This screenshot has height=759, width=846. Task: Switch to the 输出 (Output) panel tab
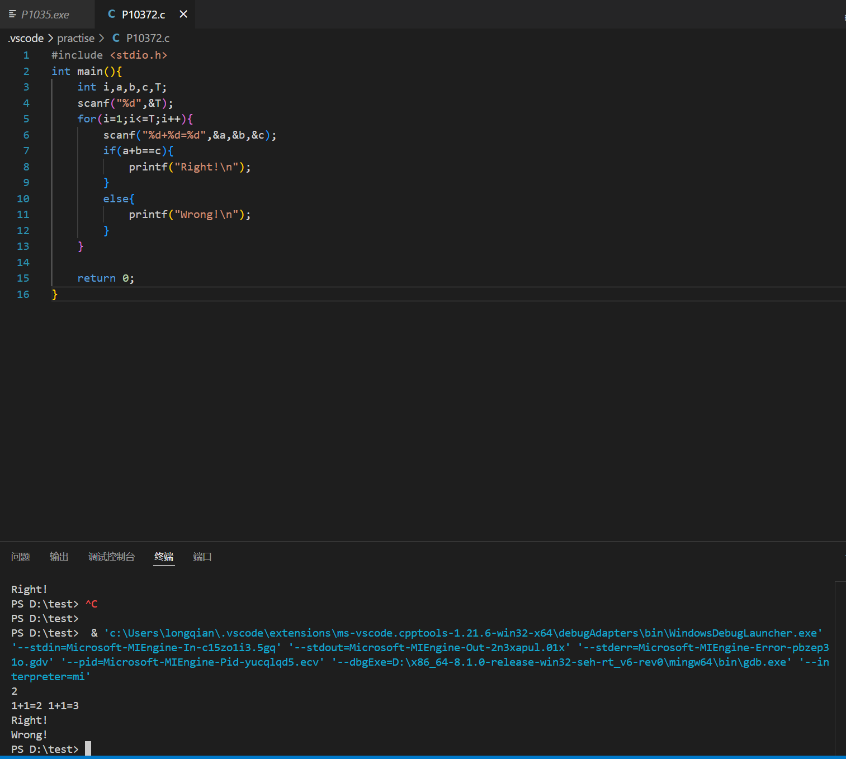[59, 557]
